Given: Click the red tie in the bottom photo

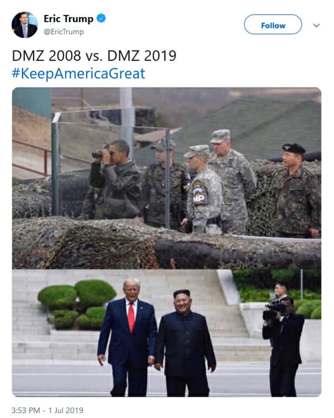Looking at the screenshot, I should [x=131, y=317].
